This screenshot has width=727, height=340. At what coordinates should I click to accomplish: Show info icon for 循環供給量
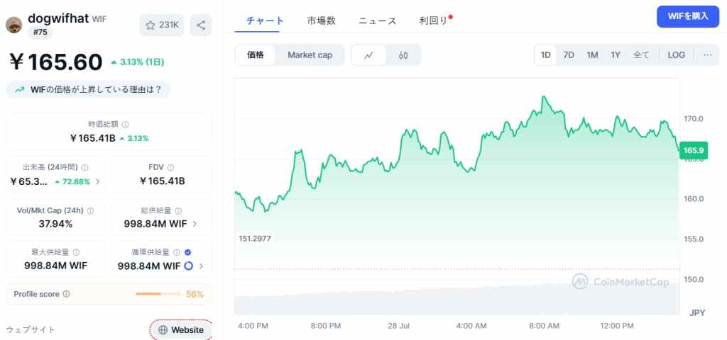pos(177,252)
